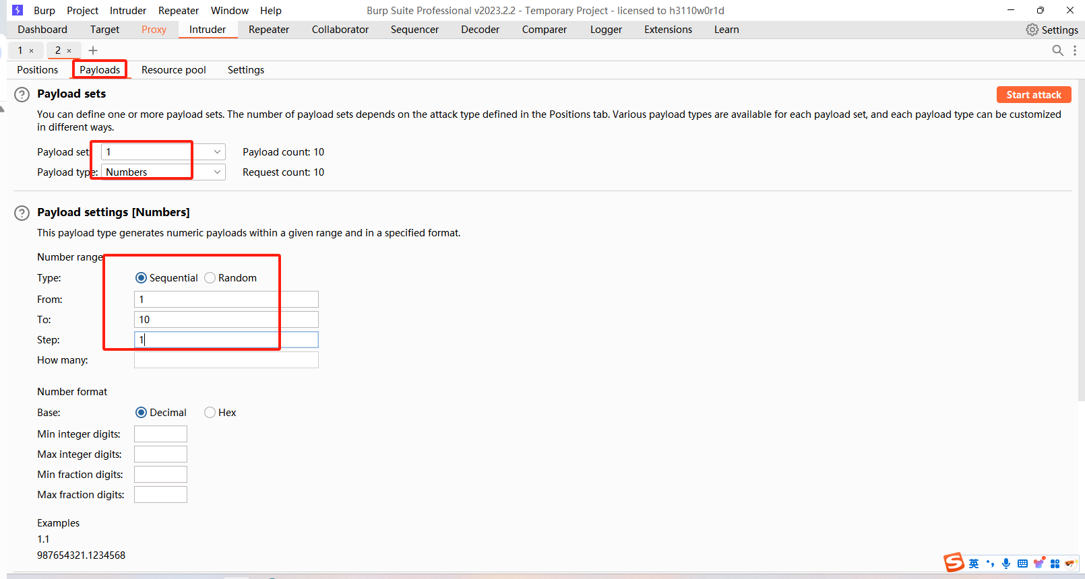Click the example value 987654321.1234568
1085x579 pixels.
coord(82,555)
